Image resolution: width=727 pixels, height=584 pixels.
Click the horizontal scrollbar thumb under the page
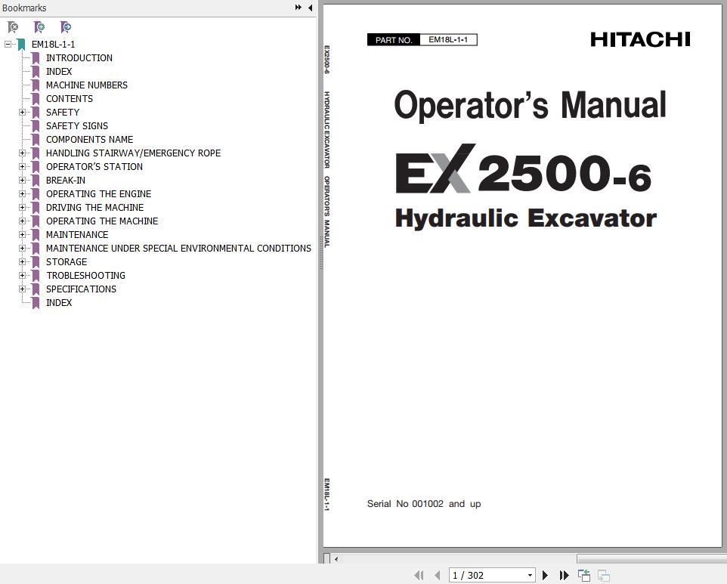coord(652,559)
